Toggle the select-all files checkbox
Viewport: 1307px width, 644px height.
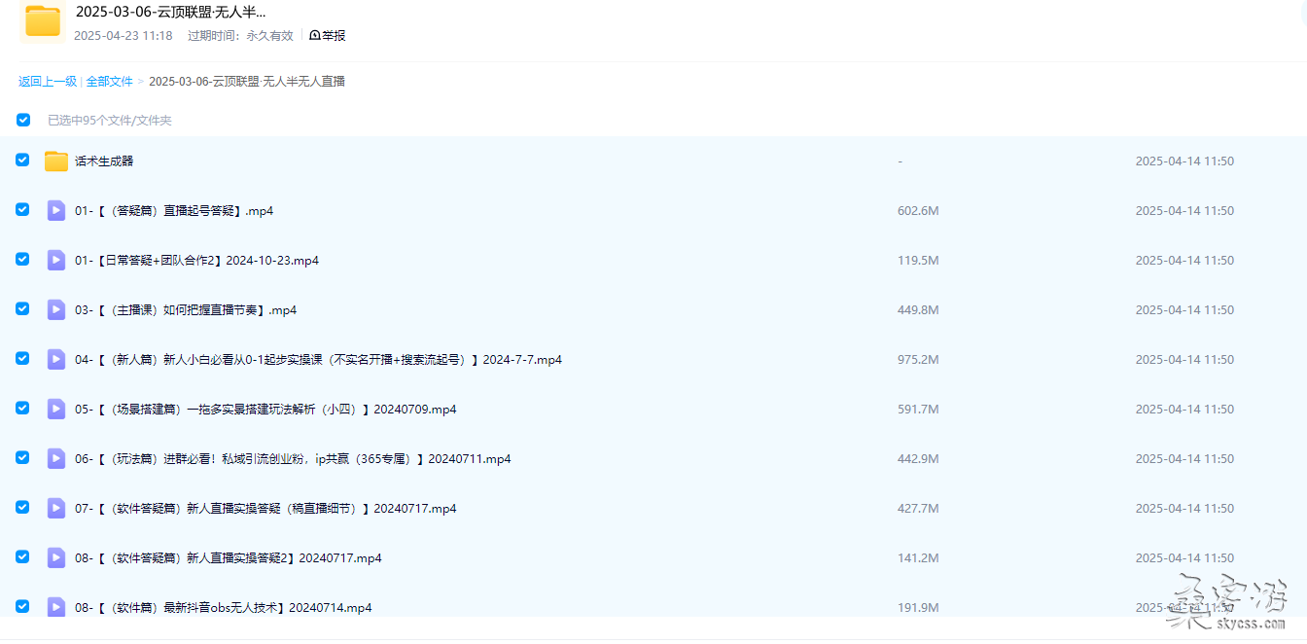click(23, 121)
